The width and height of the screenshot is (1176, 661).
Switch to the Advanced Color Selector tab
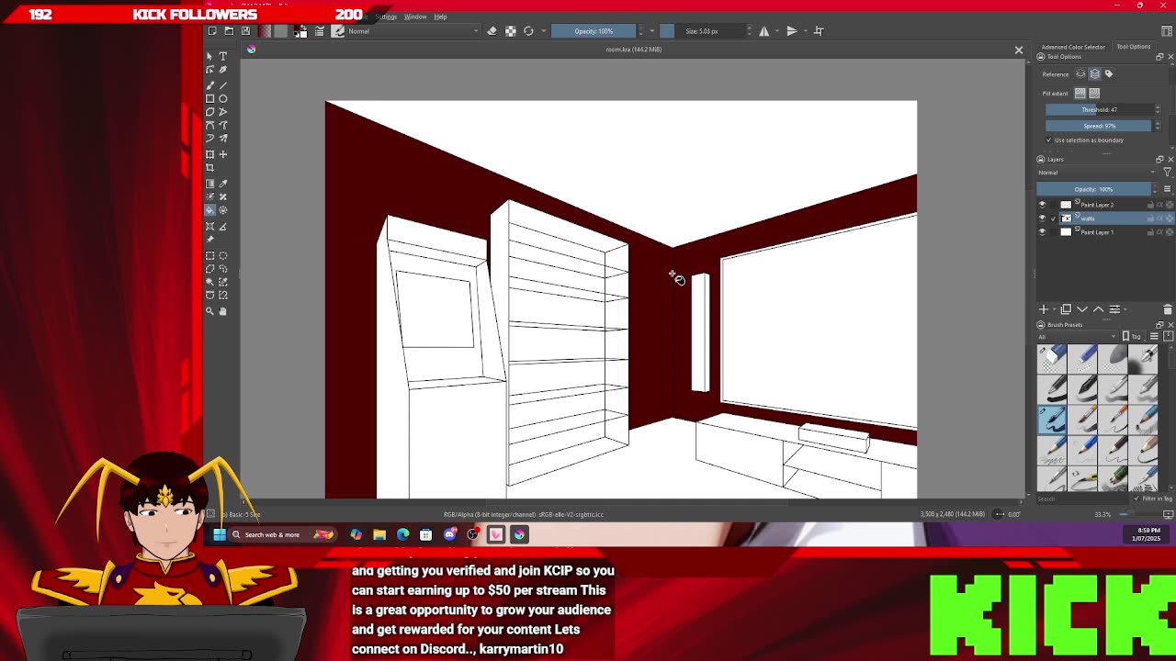pos(1073,47)
